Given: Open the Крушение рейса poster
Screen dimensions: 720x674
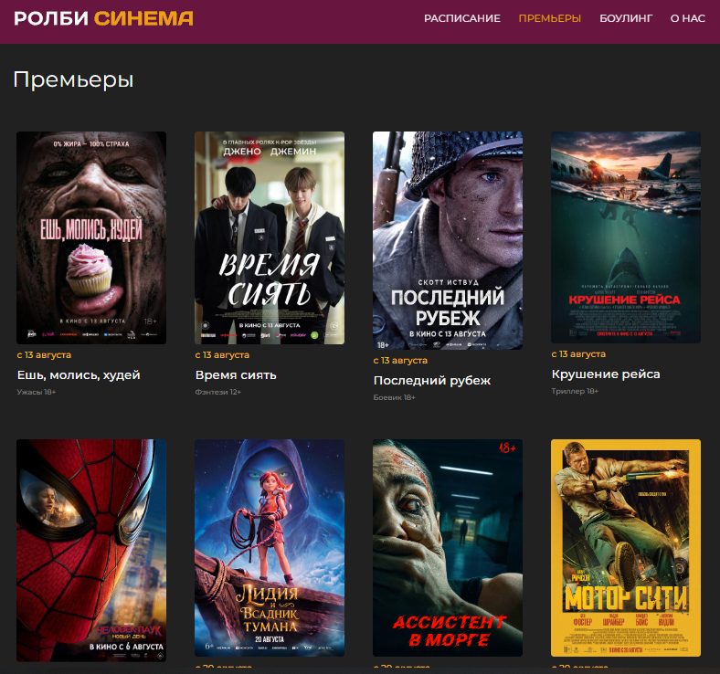Looking at the screenshot, I should 626,237.
